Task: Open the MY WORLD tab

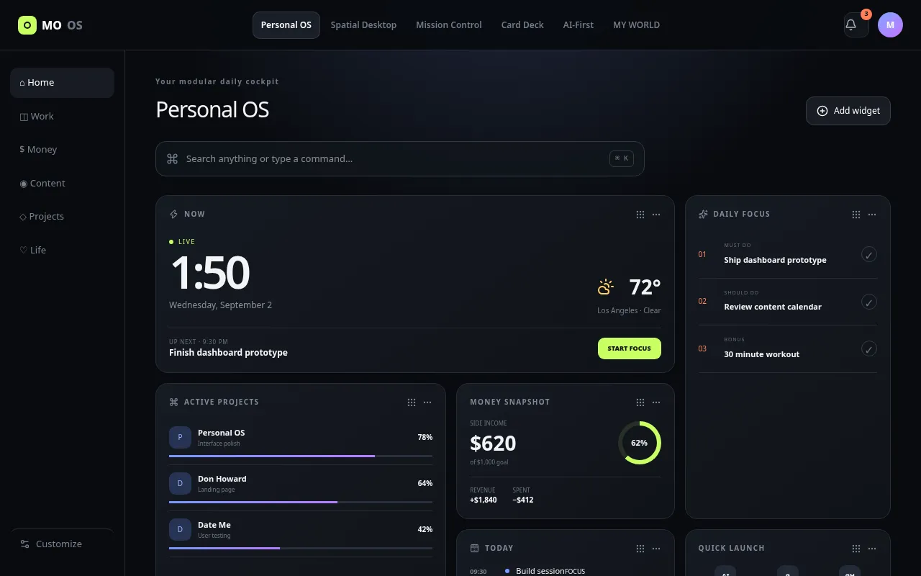Action: (x=636, y=25)
